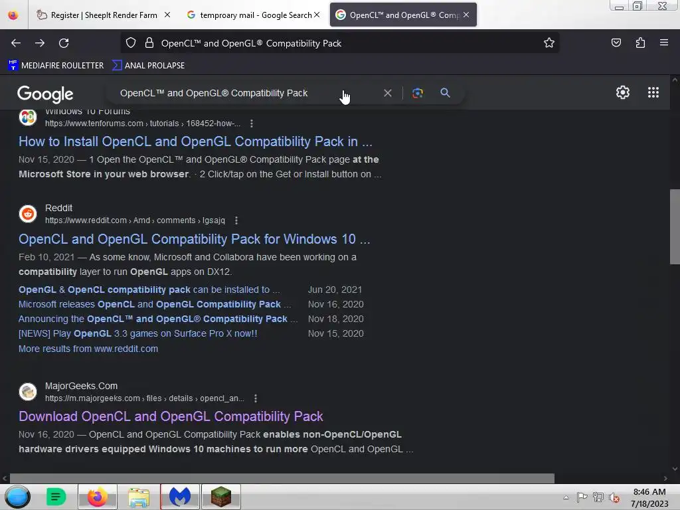
Task: Open the Firefox hamburger application menu
Action: (x=664, y=42)
